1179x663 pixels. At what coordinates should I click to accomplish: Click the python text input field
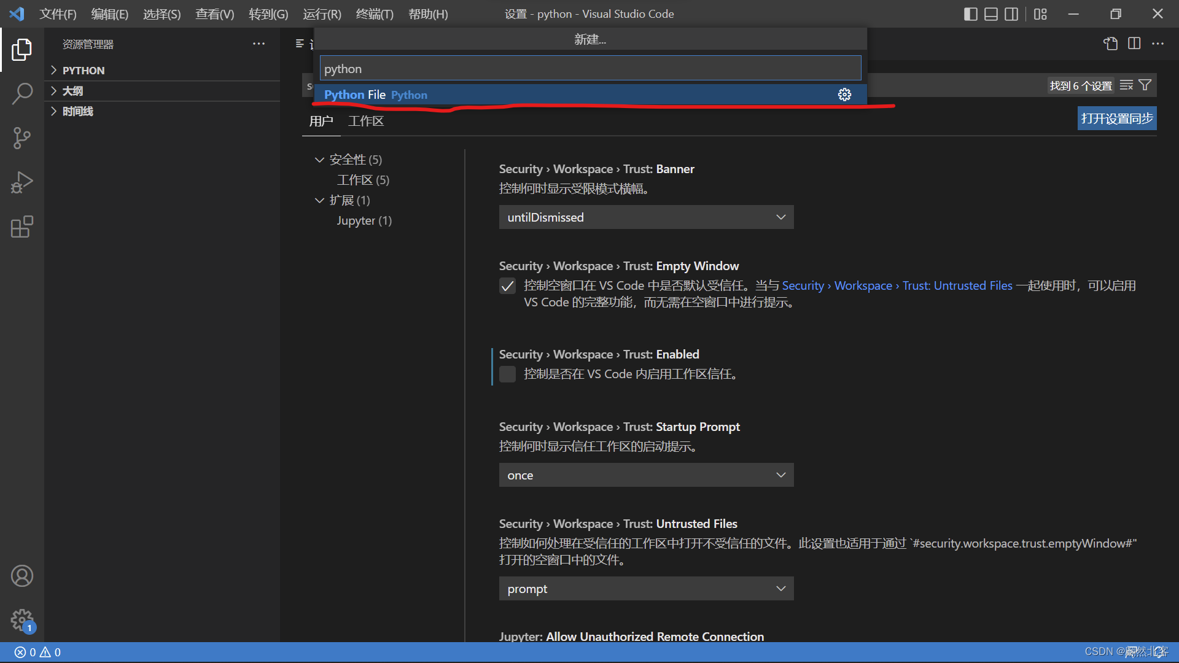tap(589, 69)
